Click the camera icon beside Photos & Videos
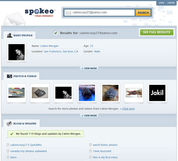This screenshot has height=161, width=178. 10,76
